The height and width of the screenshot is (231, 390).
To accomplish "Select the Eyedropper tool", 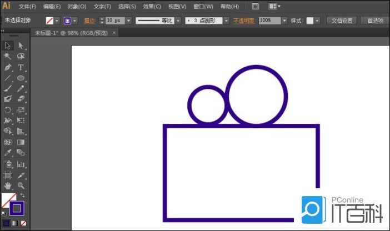I will pos(8,153).
